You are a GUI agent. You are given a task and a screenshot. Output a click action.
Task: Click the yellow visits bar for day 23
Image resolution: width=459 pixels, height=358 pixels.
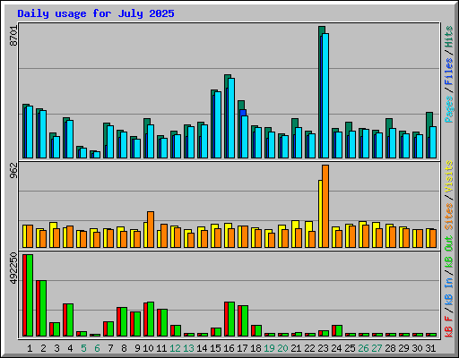(x=320, y=214)
